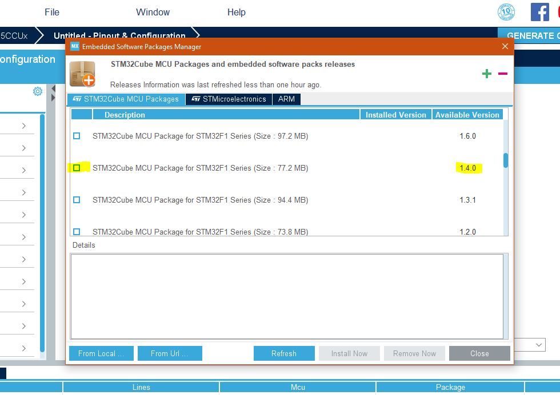Click the 'STM32Cube MCU Packages and embedded software packs releases' heading
The height and width of the screenshot is (395, 560).
[233, 65]
